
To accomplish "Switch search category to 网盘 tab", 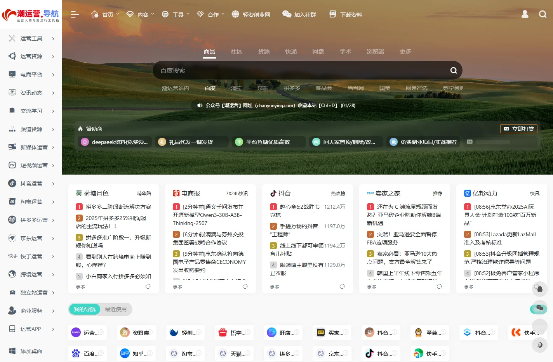I will pos(318,51).
